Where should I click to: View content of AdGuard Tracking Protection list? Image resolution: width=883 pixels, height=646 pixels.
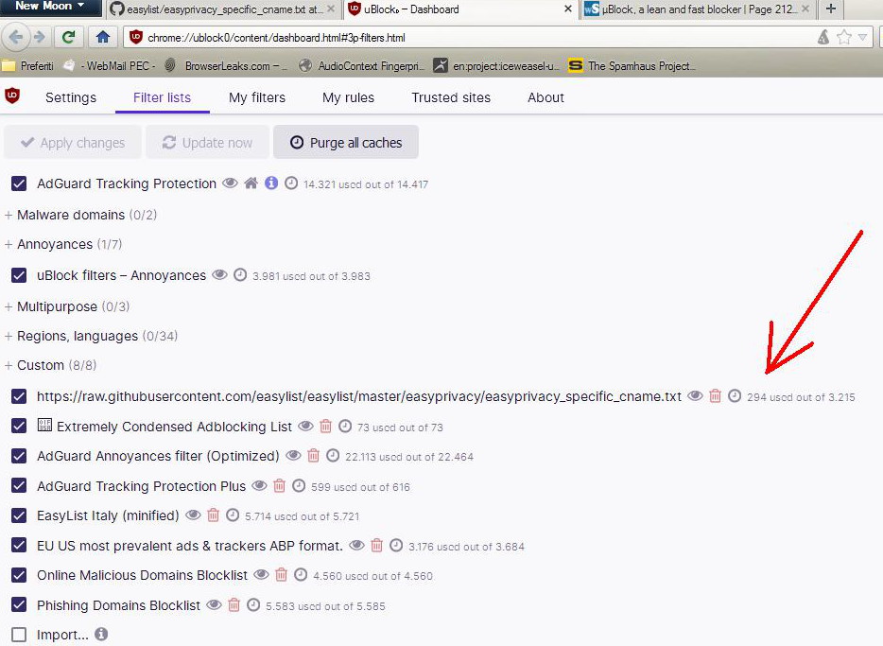(230, 183)
